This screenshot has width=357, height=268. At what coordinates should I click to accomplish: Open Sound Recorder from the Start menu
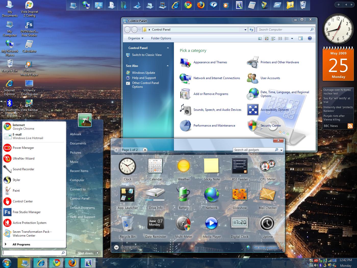[23, 169]
